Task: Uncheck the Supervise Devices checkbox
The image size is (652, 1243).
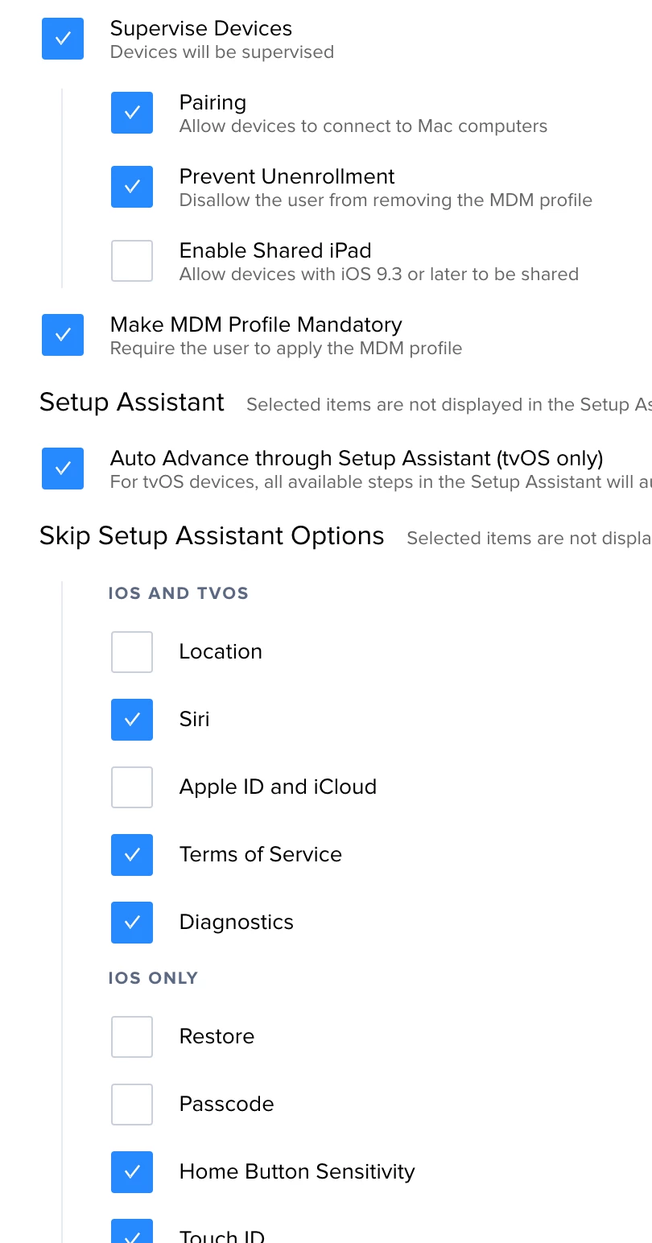Action: 63,39
